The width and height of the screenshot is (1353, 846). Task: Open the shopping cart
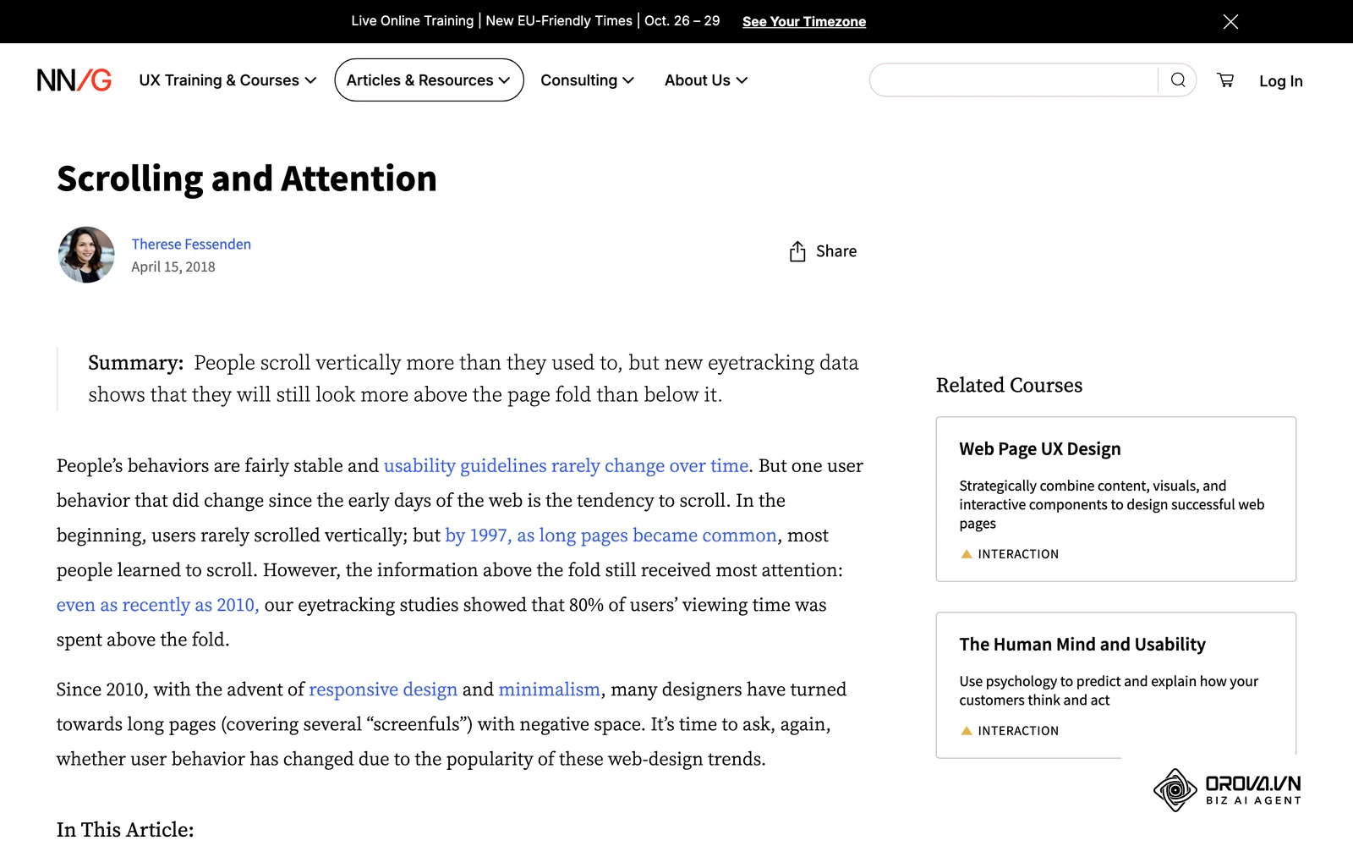coord(1225,80)
